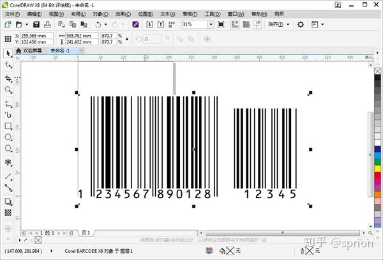Save the document with floppy icon
Viewport: 383px width, 260px height.
[x=36, y=24]
